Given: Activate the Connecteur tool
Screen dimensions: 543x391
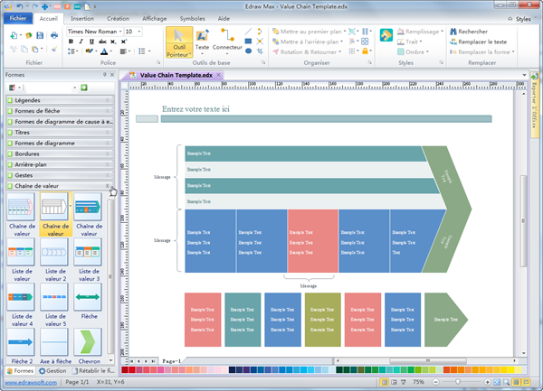Looking at the screenshot, I should [227, 42].
